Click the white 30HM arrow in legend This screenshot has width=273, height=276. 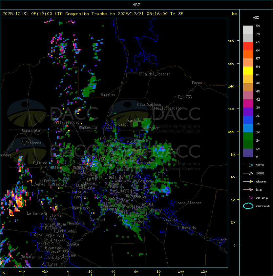point(248,173)
